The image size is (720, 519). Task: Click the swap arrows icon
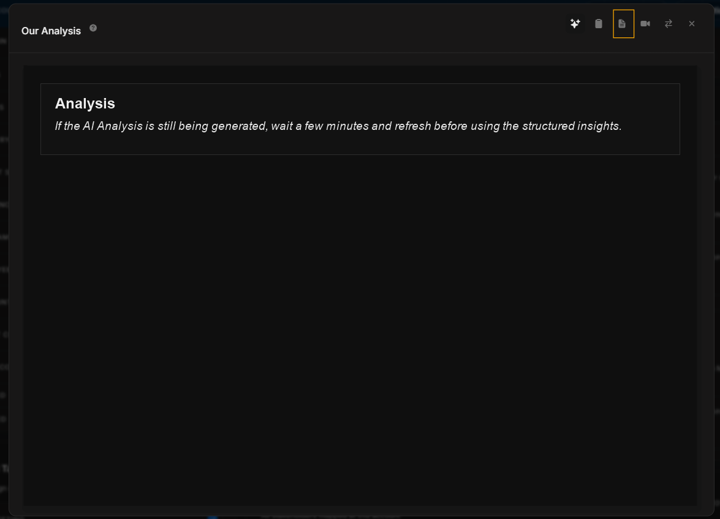pos(669,23)
